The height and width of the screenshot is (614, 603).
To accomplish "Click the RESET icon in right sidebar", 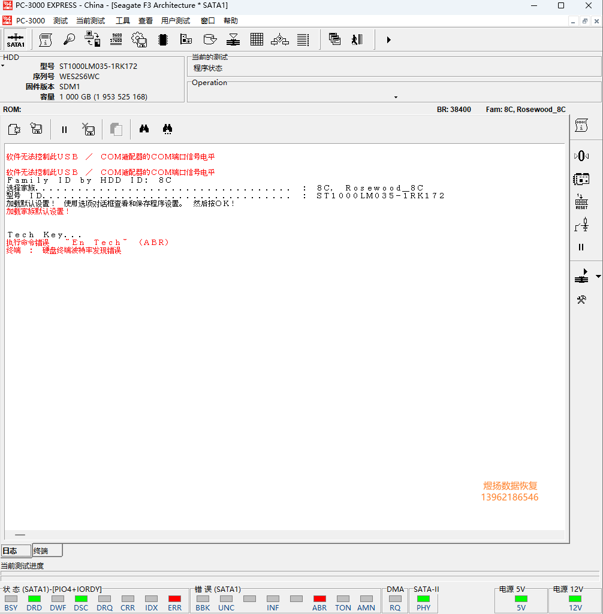I will coord(581,202).
